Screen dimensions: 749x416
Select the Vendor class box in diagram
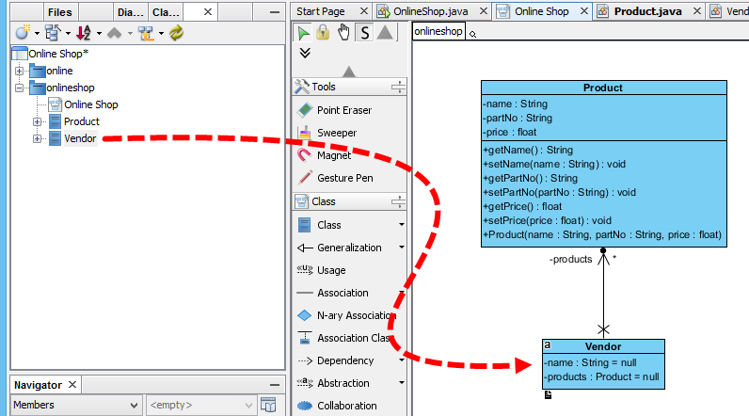click(x=603, y=364)
